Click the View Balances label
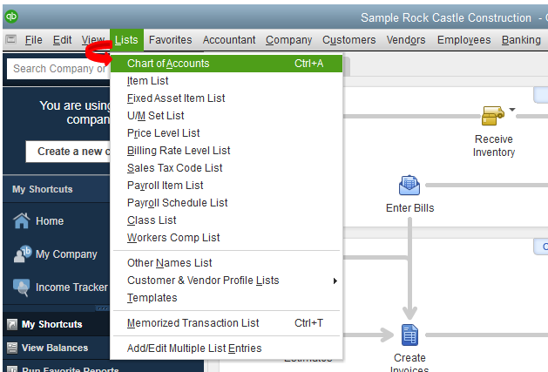The height and width of the screenshot is (372, 548). (x=55, y=348)
